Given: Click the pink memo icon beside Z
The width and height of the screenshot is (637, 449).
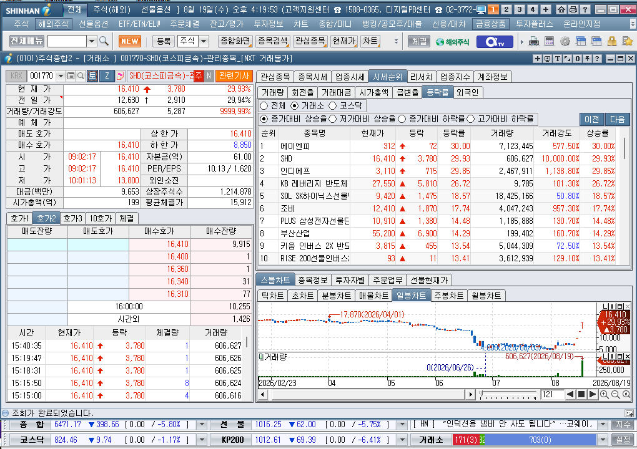Looking at the screenshot, I should pos(120,76).
